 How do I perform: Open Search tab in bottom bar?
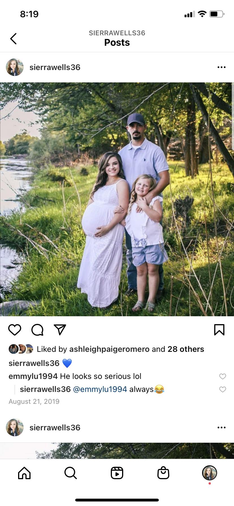click(x=70, y=473)
